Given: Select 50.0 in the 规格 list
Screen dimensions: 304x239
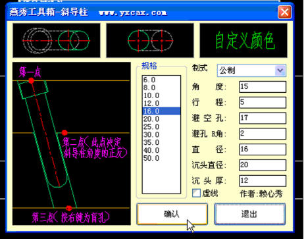Looking at the screenshot, I should tap(161, 158).
